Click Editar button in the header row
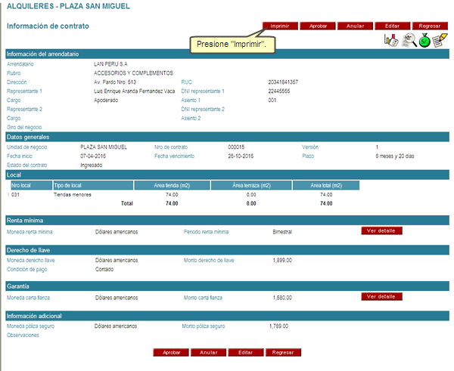This screenshot has height=371, width=454. tap(393, 26)
